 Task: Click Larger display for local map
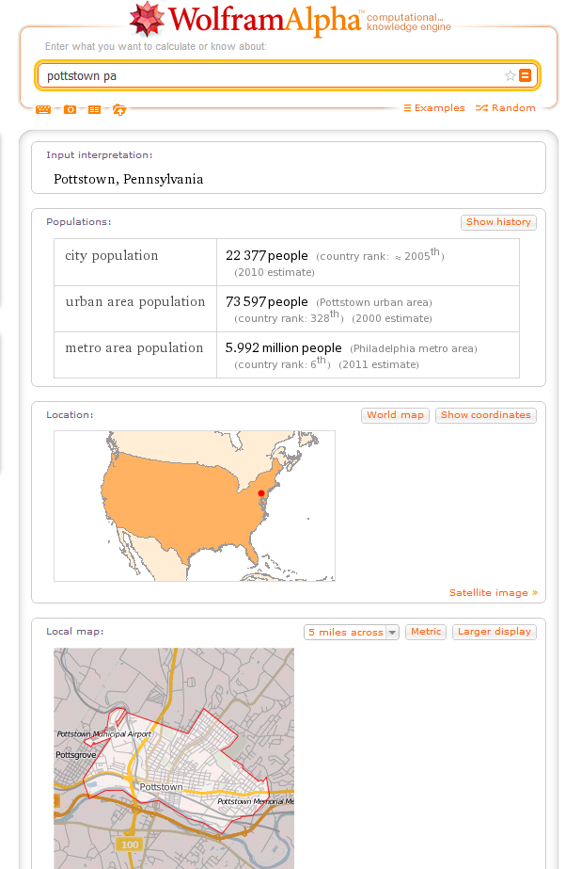(x=494, y=632)
